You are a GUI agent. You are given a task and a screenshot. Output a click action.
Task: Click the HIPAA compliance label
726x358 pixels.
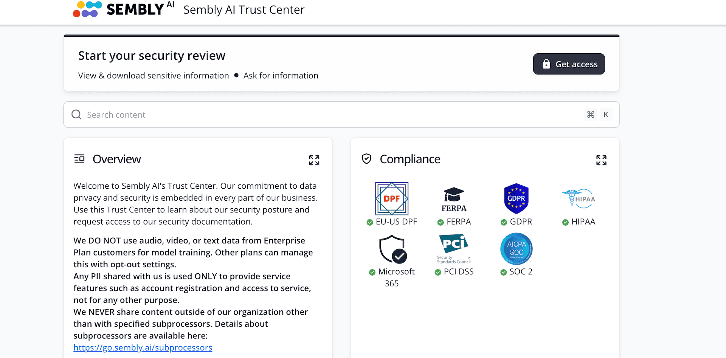[583, 222]
